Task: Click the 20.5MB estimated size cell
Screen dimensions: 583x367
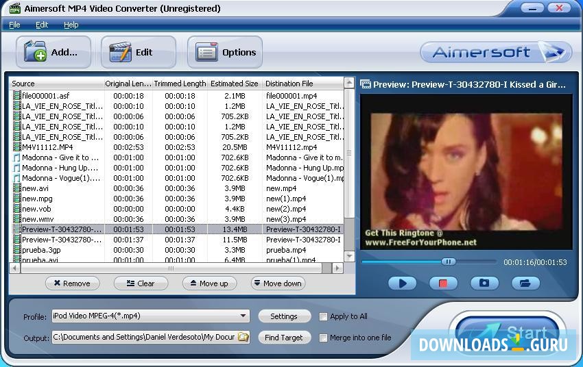Action: coord(235,147)
